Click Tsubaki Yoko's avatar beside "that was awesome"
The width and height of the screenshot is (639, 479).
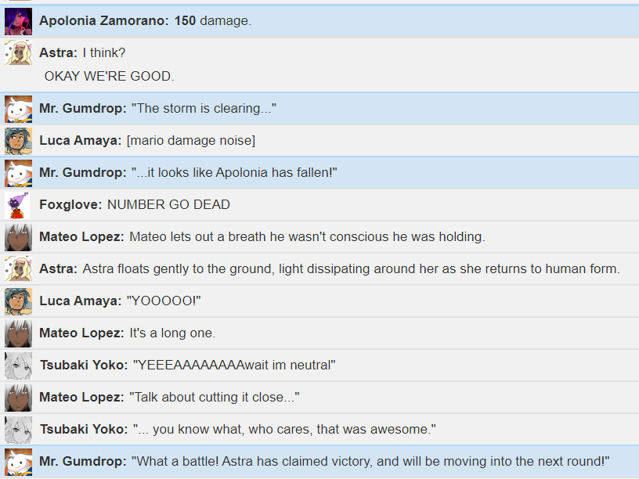[x=18, y=430]
